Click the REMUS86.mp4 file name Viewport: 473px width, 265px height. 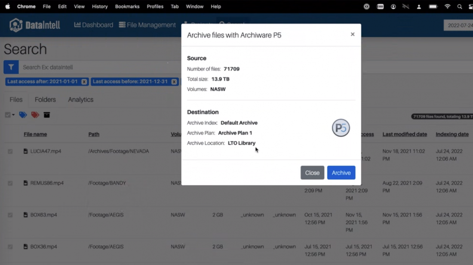click(x=47, y=183)
